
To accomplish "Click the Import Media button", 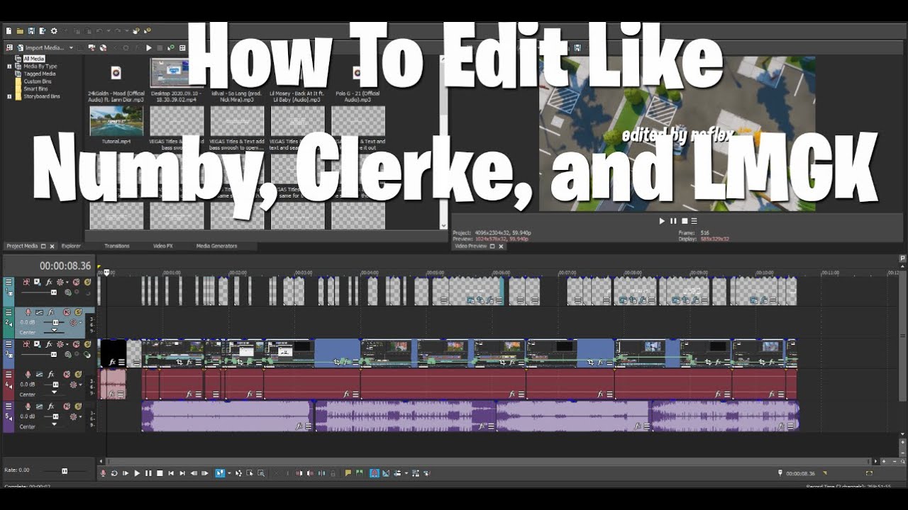I will click(x=41, y=48).
